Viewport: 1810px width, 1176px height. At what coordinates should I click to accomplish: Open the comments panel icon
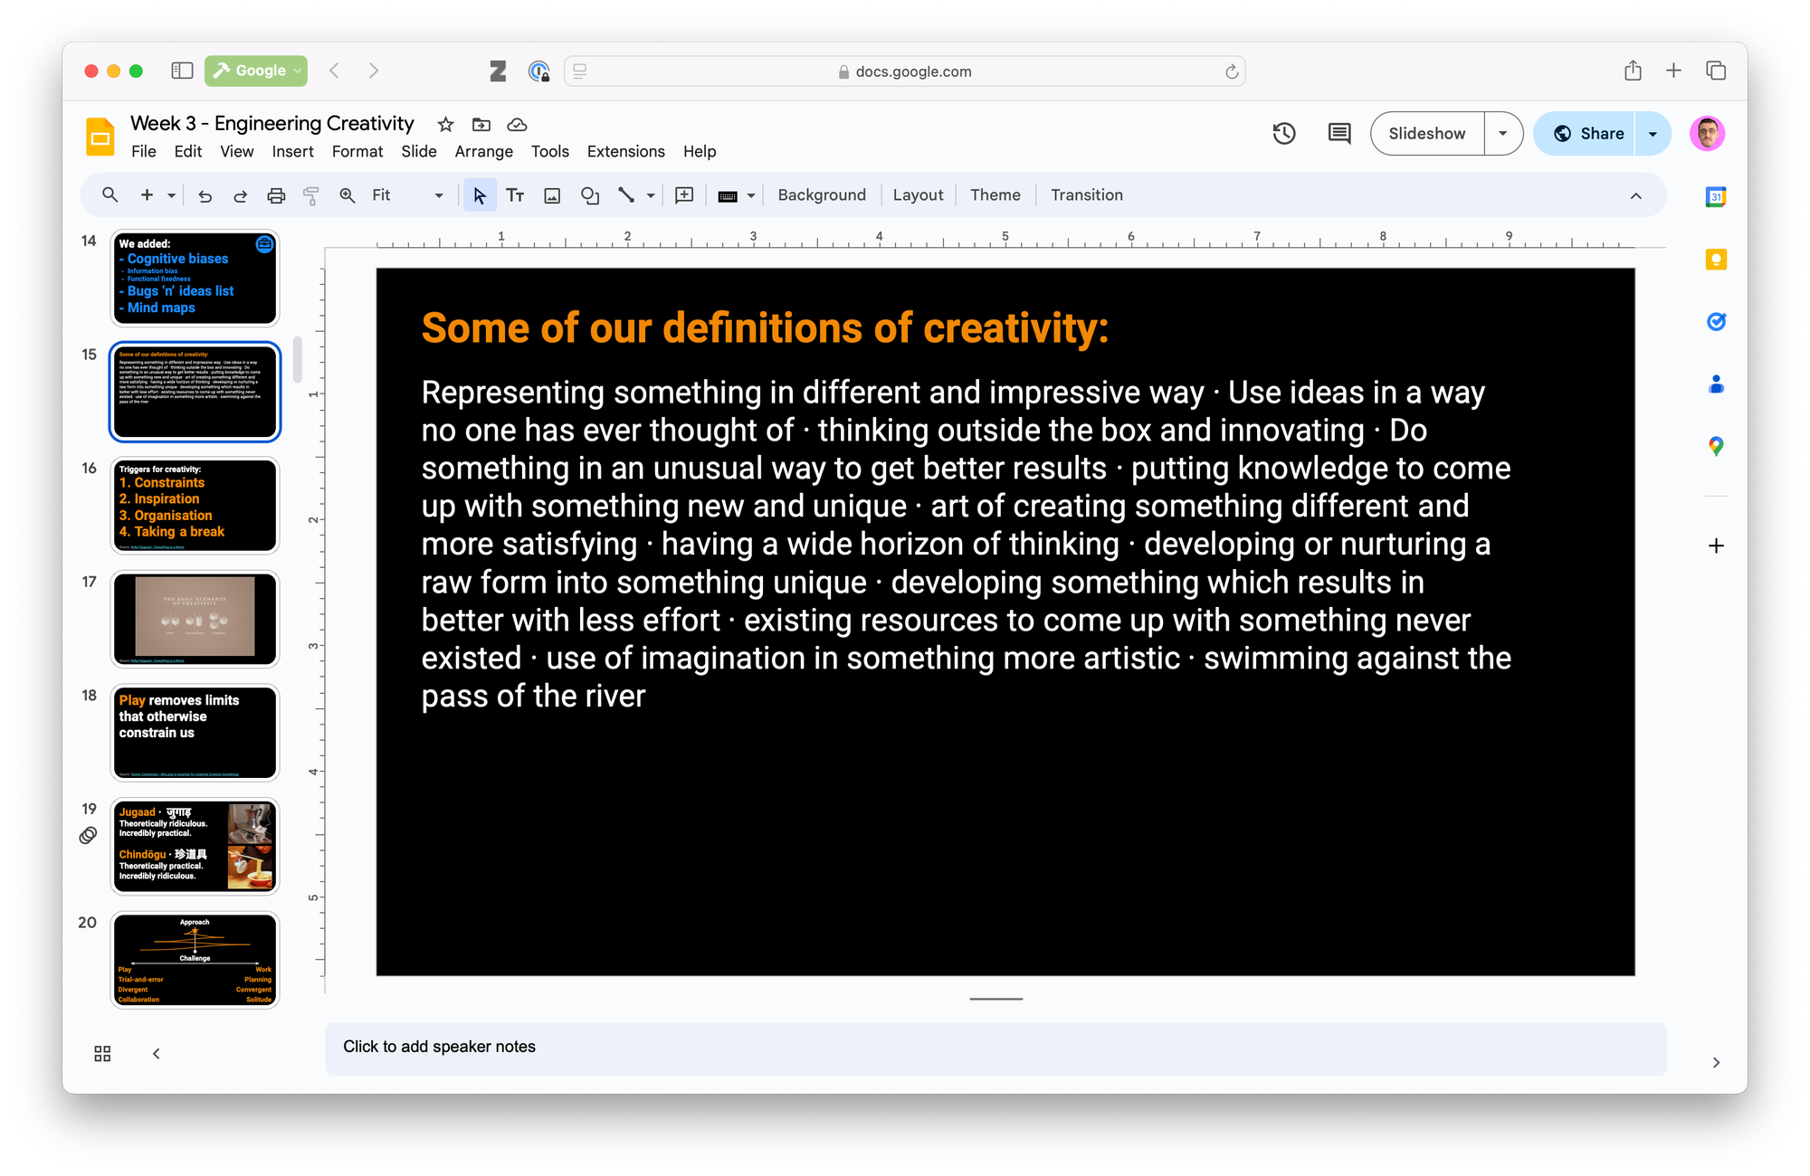tap(1338, 134)
